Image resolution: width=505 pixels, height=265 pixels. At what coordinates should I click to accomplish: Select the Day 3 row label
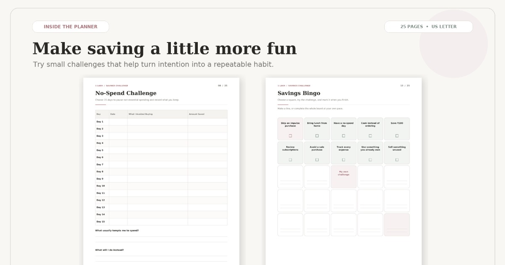pos(100,136)
